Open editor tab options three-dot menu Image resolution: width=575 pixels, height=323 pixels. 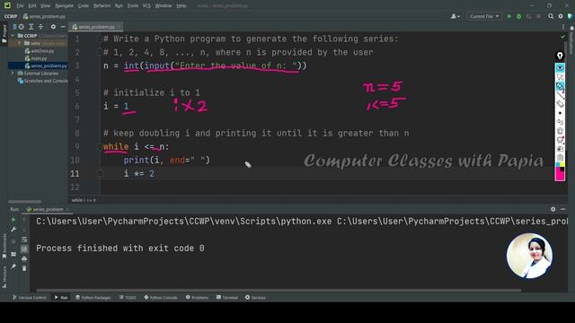pyautogui.click(x=563, y=27)
